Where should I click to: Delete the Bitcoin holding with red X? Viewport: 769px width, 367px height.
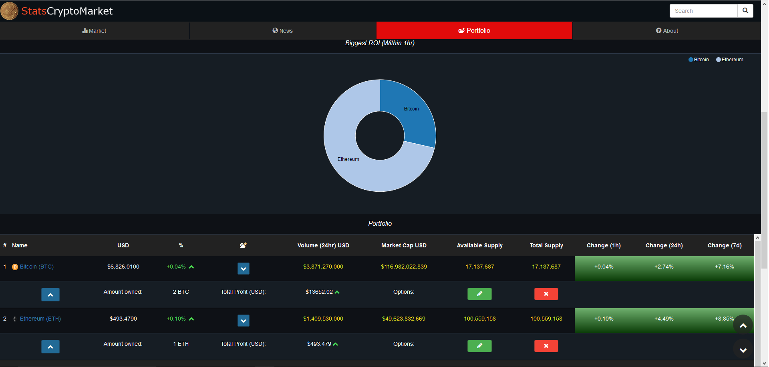[546, 294]
